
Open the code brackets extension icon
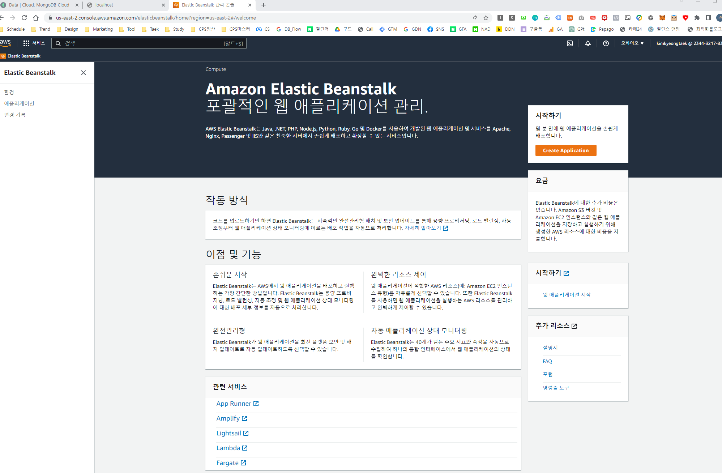pos(616,18)
